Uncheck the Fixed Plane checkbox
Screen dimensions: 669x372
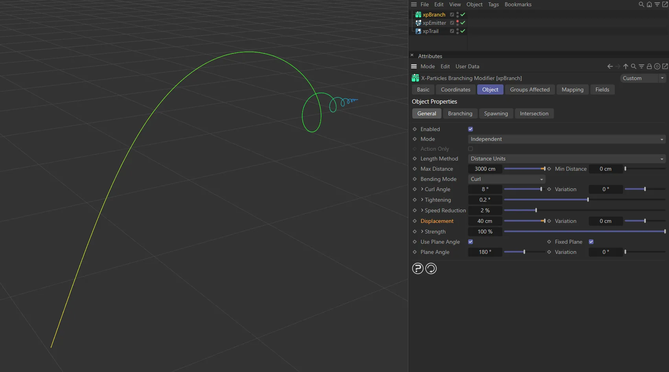tap(591, 242)
